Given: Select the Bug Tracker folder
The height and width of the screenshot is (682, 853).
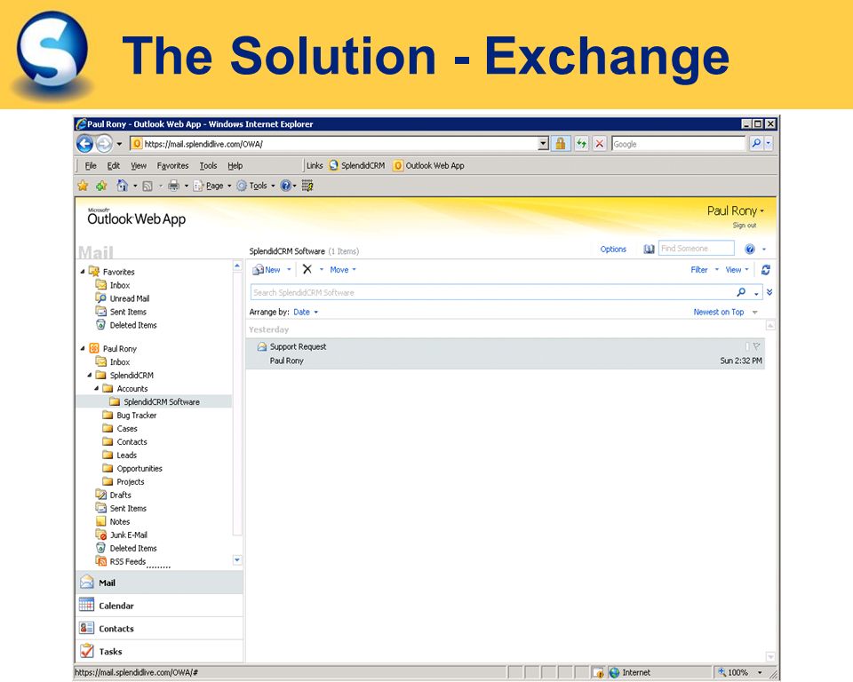Looking at the screenshot, I should click(136, 415).
